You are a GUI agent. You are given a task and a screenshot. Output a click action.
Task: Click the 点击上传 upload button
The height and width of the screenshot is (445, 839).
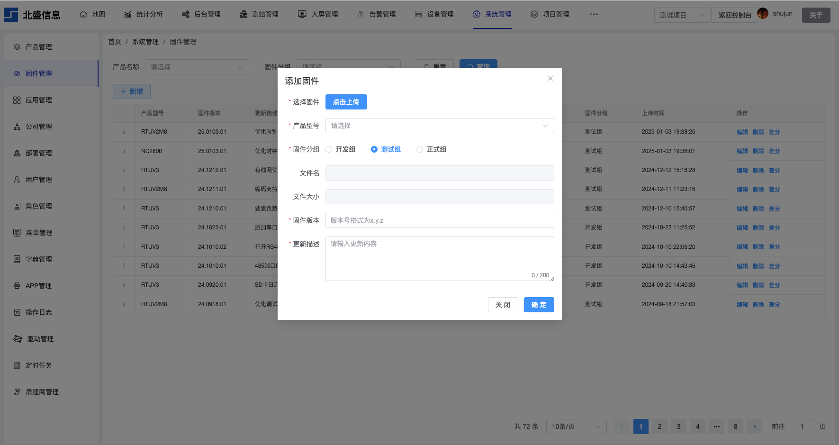point(346,102)
